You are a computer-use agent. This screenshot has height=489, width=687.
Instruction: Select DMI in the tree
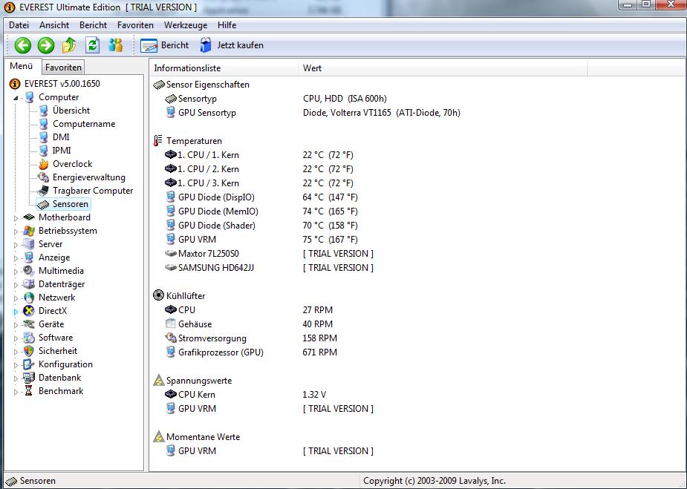(61, 137)
